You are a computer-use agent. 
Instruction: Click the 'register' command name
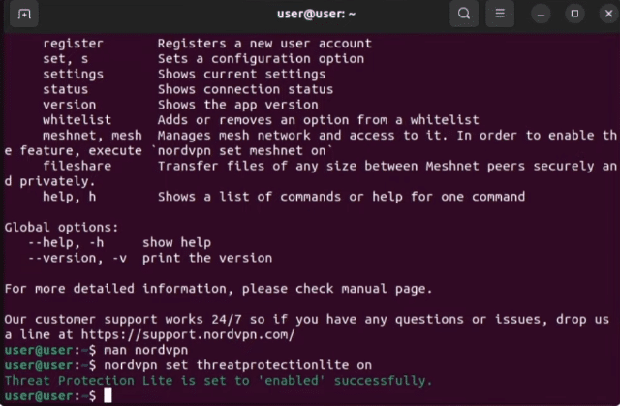pos(74,43)
